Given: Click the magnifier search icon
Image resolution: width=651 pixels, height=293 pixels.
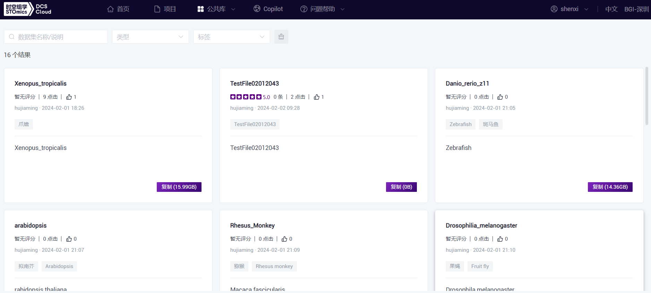Looking at the screenshot, I should tap(12, 37).
